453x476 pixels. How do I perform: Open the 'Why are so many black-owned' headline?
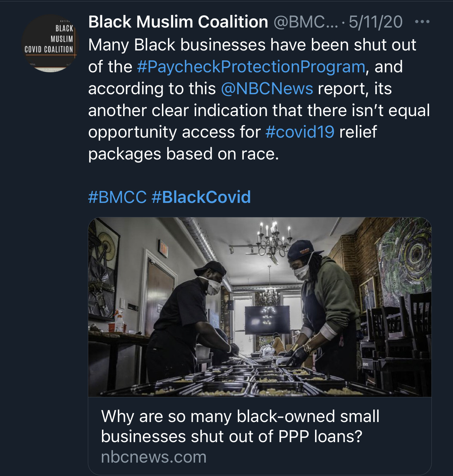[x=240, y=416]
